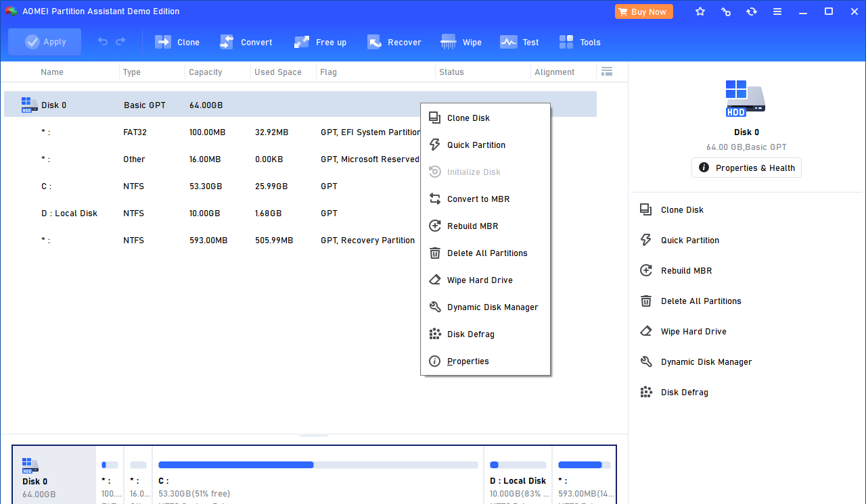866x504 pixels.
Task: Sort by the Alignment column header
Action: (554, 72)
